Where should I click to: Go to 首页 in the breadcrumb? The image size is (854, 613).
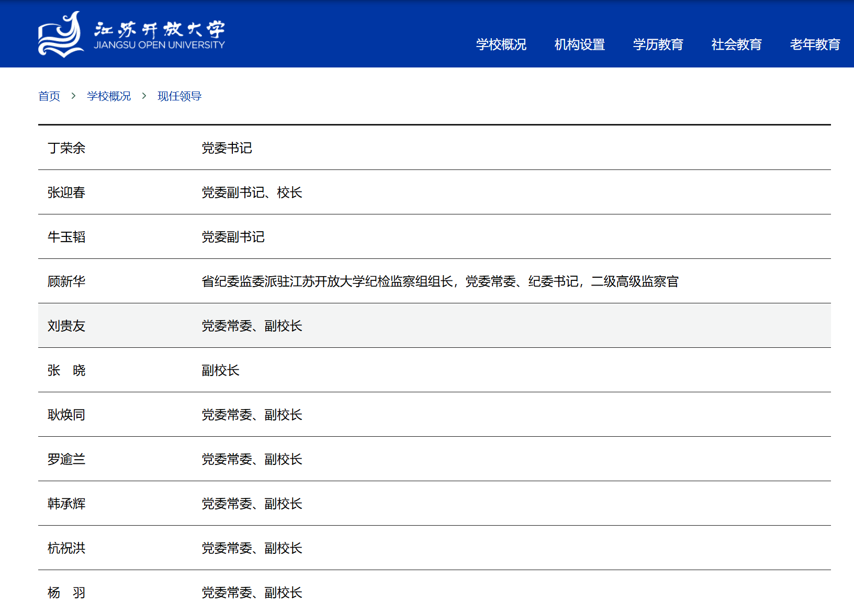(49, 96)
